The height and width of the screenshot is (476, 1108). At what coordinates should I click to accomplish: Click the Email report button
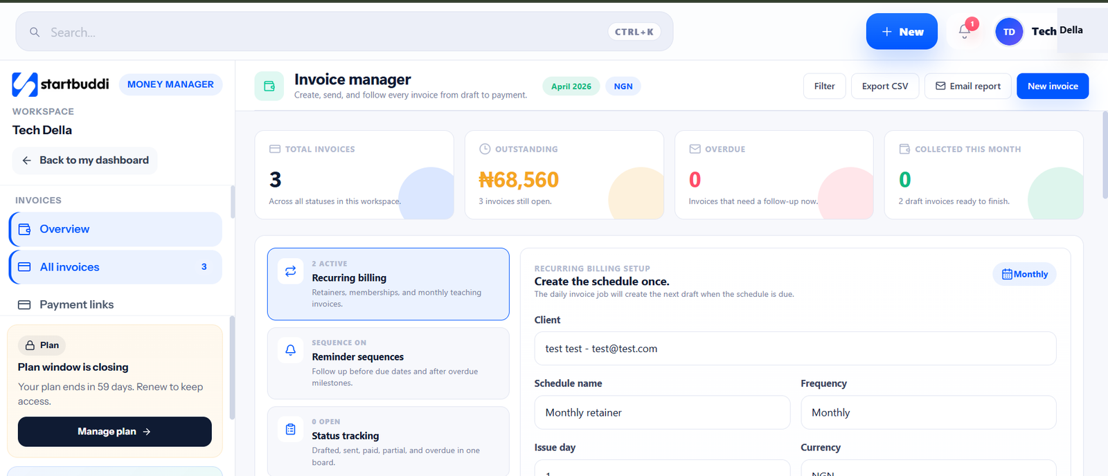pyautogui.click(x=968, y=86)
